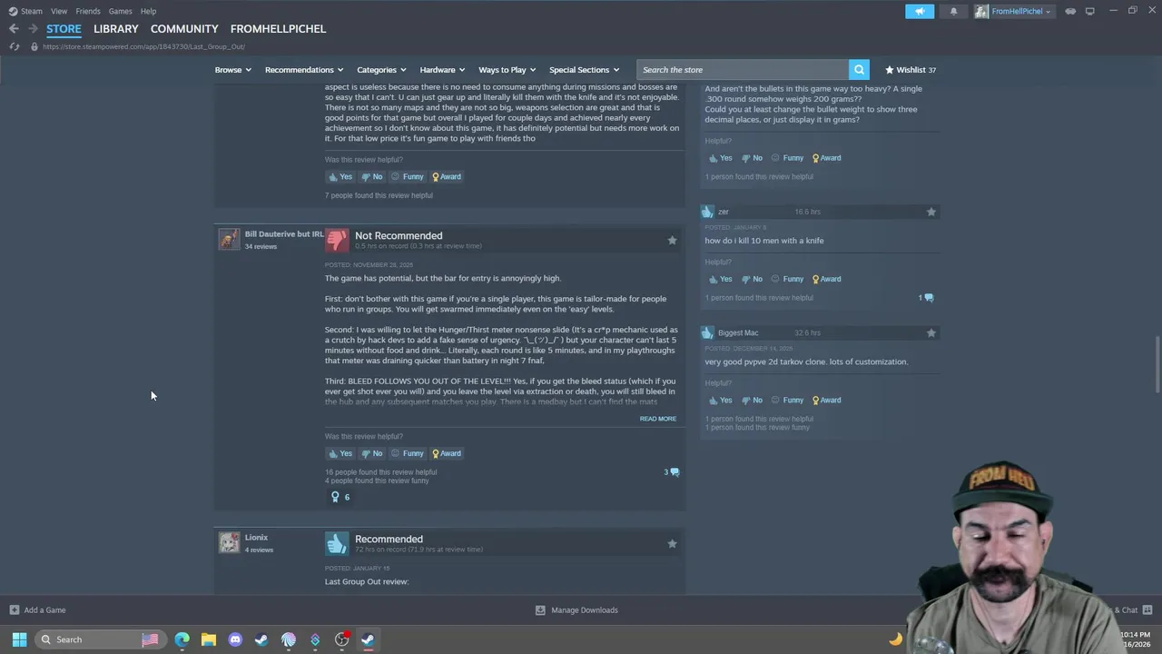Mark Biggest Mac's review as Funny

(x=788, y=400)
